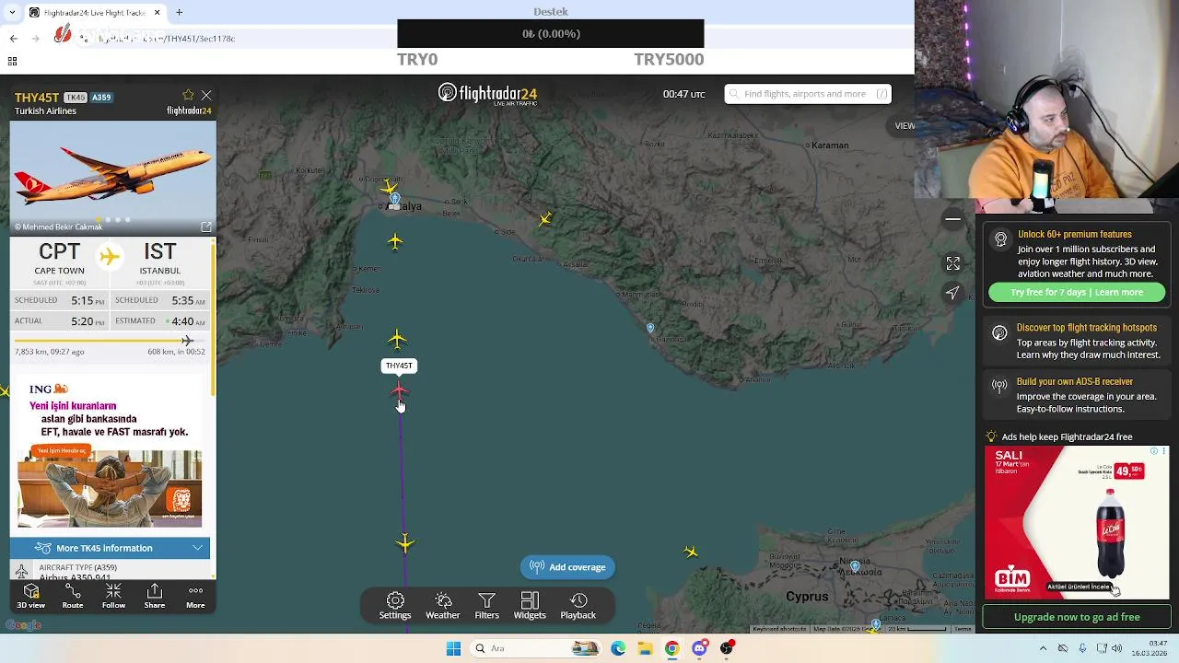Select the yellow aircraft just north of THY45T label
This screenshot has width=1179, height=663.
[x=397, y=340]
